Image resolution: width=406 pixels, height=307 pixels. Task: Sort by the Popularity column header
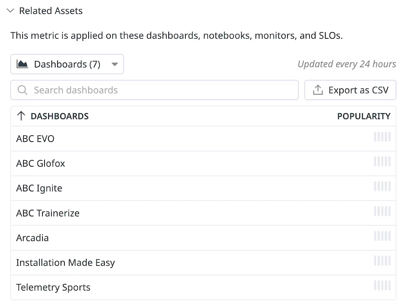363,116
